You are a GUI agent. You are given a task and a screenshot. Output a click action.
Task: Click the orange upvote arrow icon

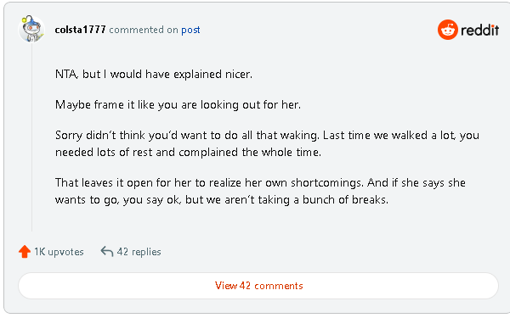(x=25, y=252)
